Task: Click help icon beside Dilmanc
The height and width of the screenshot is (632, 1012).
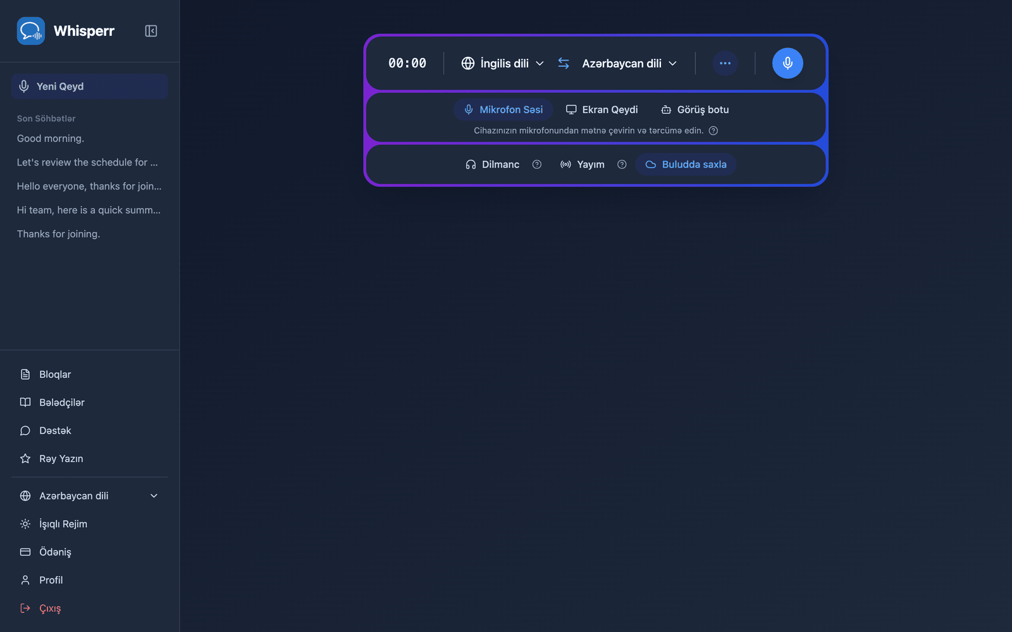Action: (537, 164)
